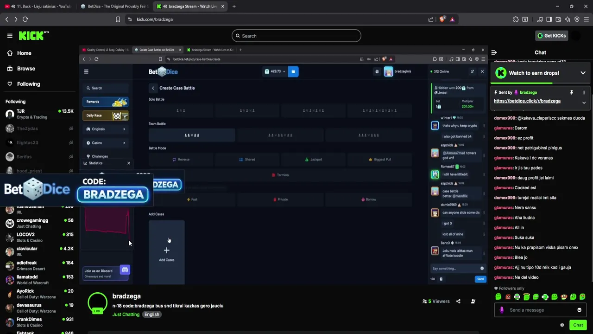Expand the pinned message chevron
Viewport: 593px width, 334px height.
tap(584, 103)
